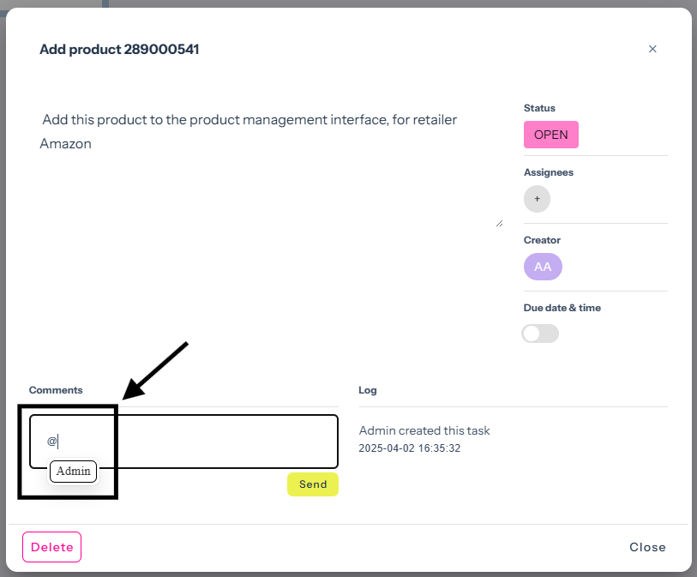This screenshot has height=577, width=697.
Task: Open the OPEN status badge
Action: pos(550,135)
